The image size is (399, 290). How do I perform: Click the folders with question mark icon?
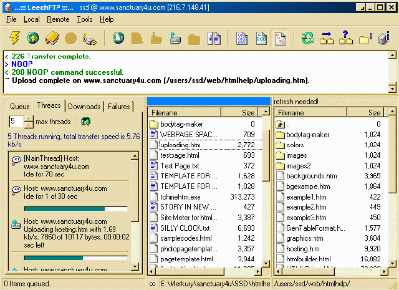(346, 37)
